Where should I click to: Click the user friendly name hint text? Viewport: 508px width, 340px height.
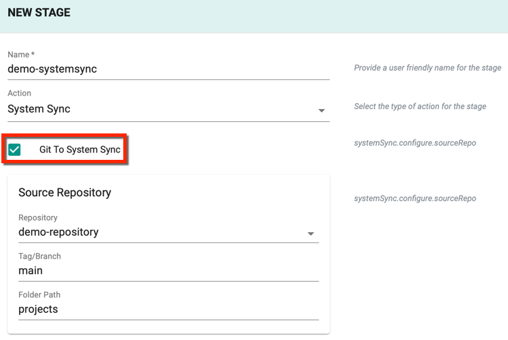click(427, 68)
